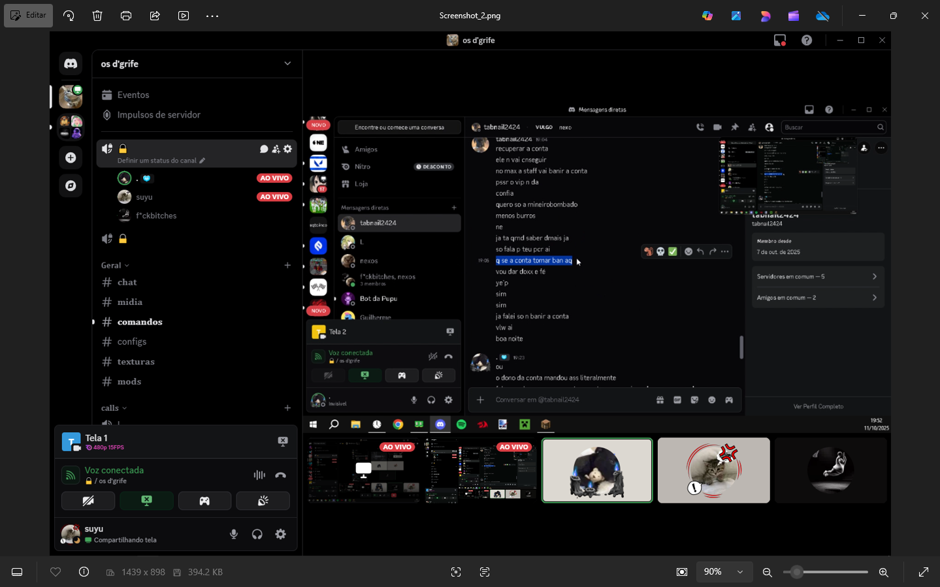The image size is (940, 587).
Task: Open the Discord inbox icon near help
Action: [x=779, y=40]
